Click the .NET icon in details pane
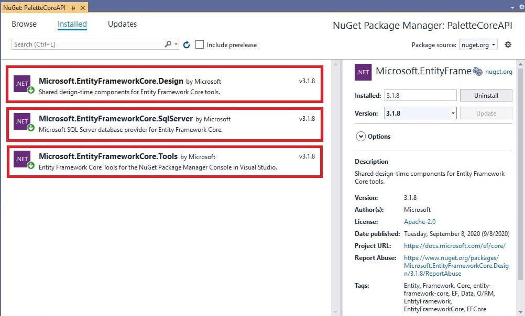525x316 pixels. [363, 72]
